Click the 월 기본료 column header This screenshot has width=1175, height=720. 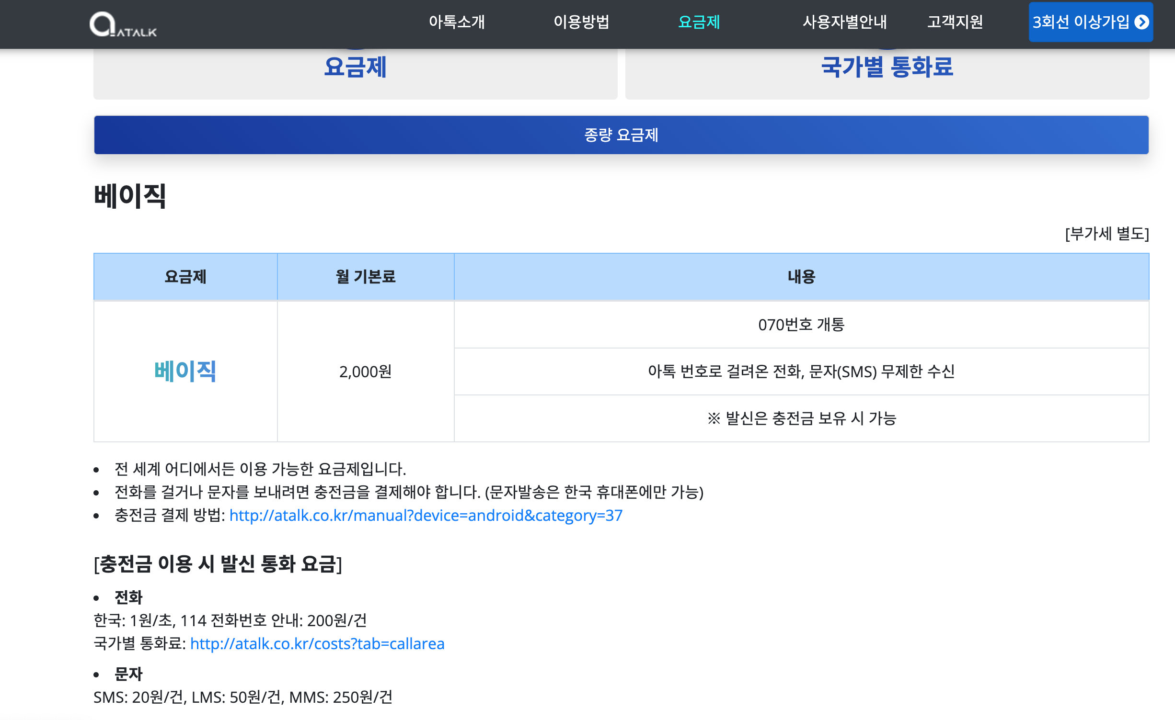[x=366, y=277]
